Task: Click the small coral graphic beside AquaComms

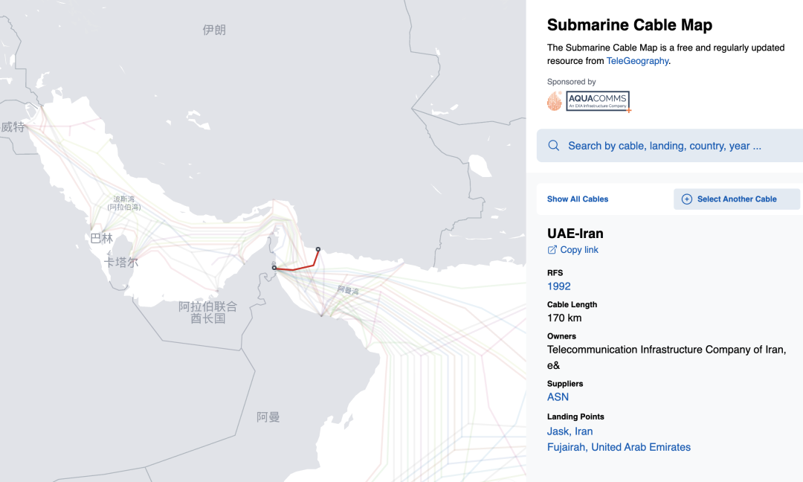Action: coord(555,100)
